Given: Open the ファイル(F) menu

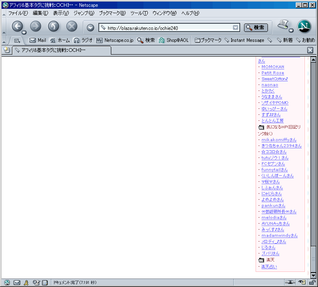Looking at the screenshot, I should tap(18, 13).
